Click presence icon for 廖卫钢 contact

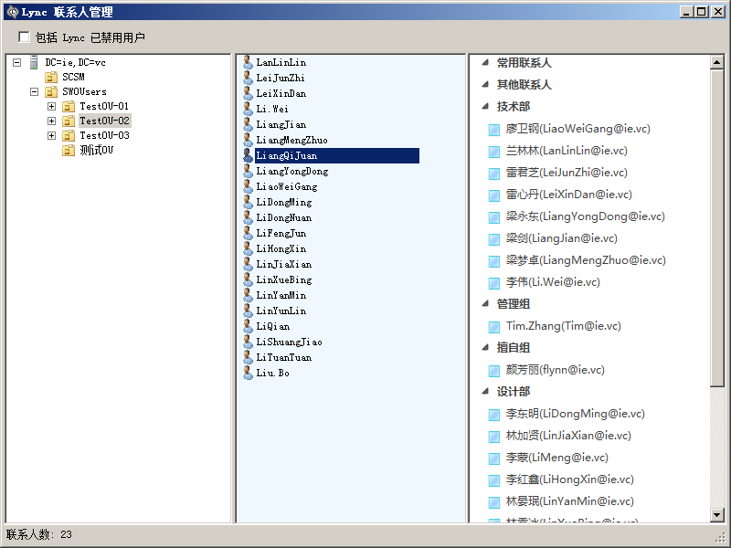[494, 129]
